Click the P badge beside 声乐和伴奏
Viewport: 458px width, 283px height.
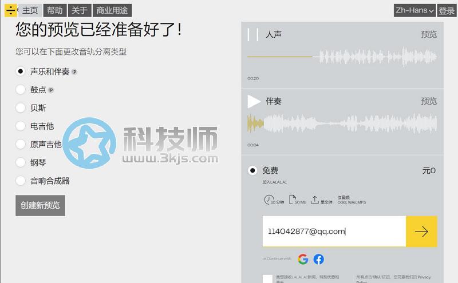74,72
